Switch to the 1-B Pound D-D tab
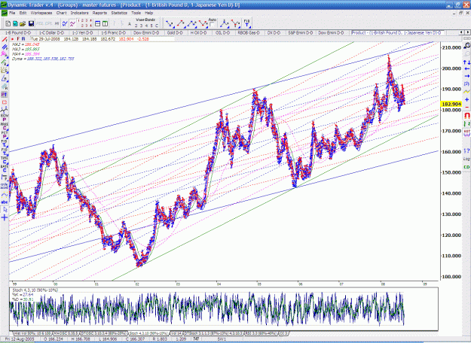The image size is (471, 343). click(x=18, y=32)
